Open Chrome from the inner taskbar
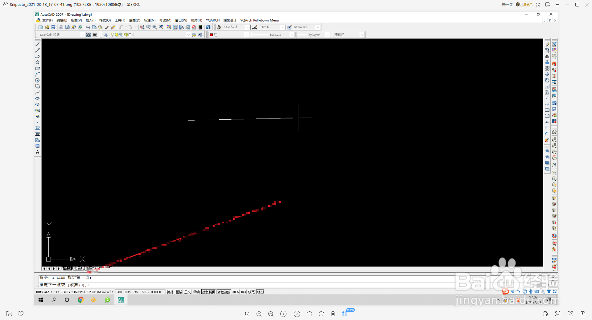592x320 pixels. pyautogui.click(x=81, y=300)
